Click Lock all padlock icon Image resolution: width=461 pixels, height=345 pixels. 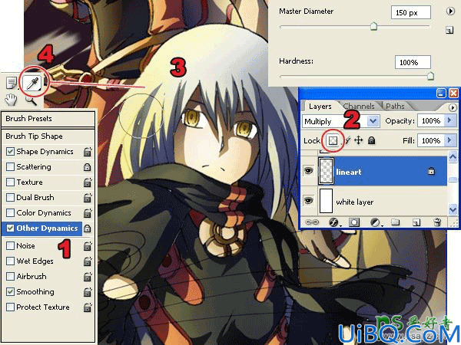pos(371,140)
